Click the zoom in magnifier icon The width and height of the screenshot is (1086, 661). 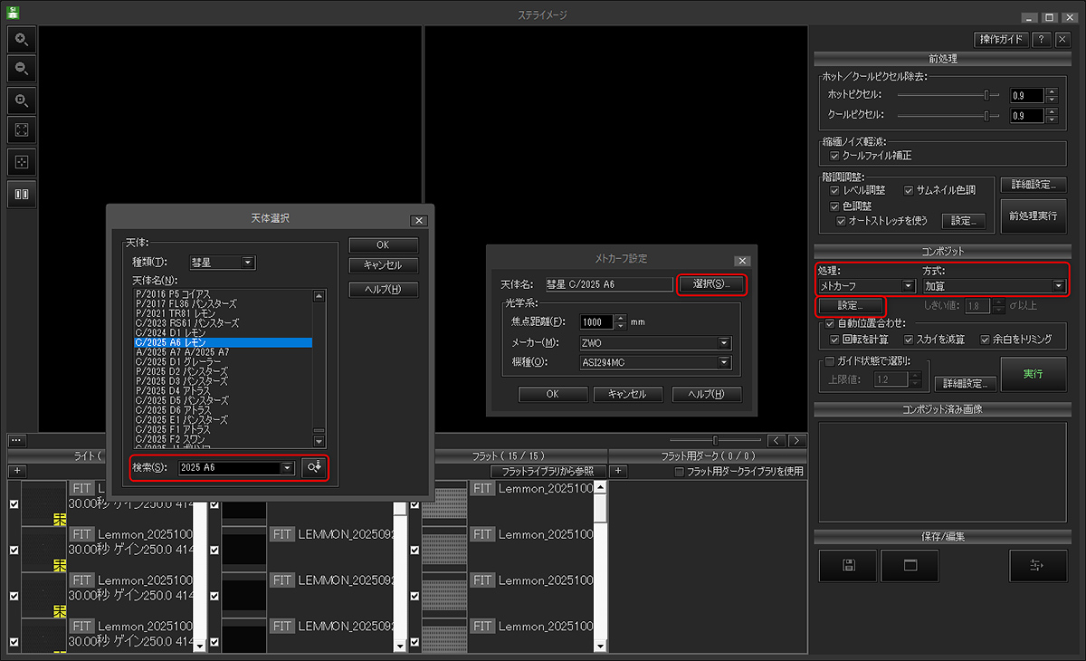click(x=22, y=39)
